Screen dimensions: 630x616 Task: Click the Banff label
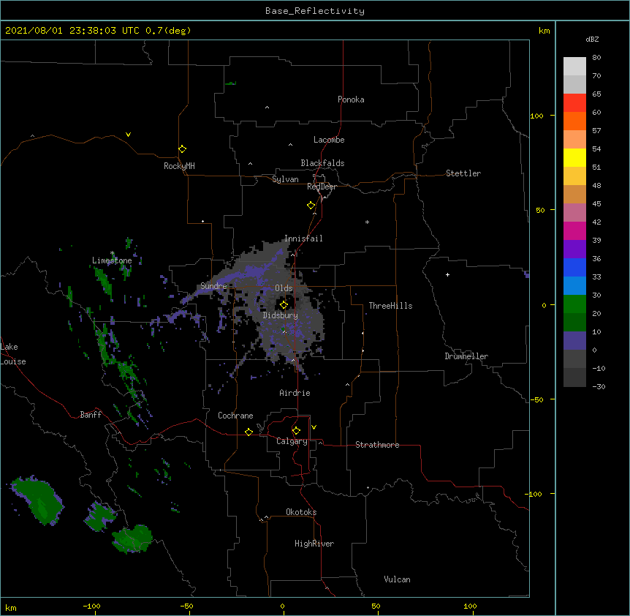(91, 415)
